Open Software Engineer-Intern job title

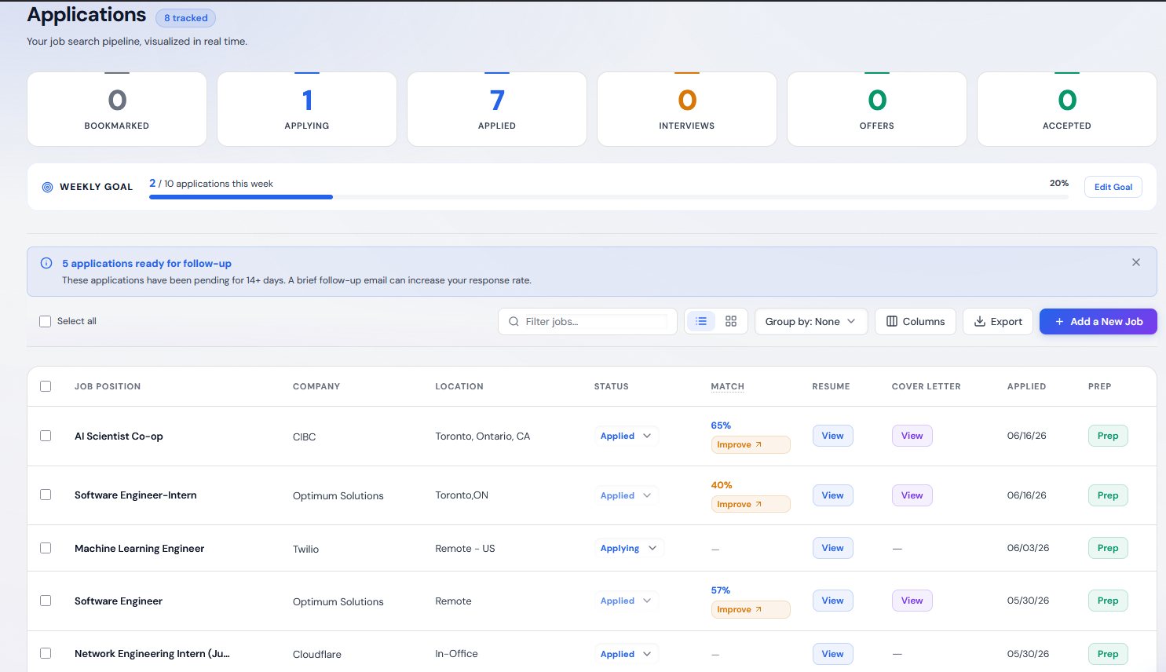[136, 495]
